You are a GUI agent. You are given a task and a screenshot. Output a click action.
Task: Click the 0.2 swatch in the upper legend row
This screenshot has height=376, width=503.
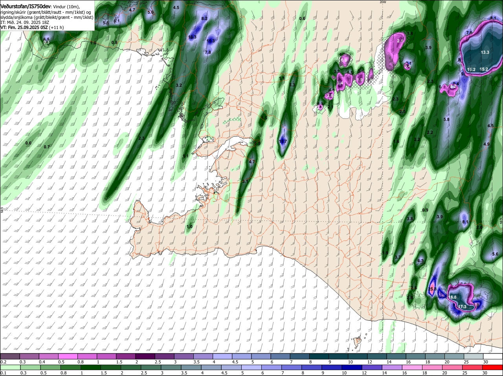tap(10, 356)
